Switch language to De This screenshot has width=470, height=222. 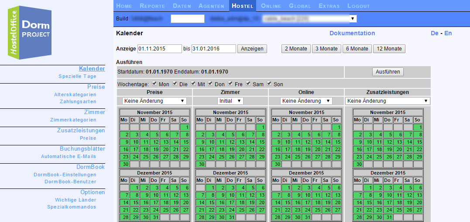[434, 33]
